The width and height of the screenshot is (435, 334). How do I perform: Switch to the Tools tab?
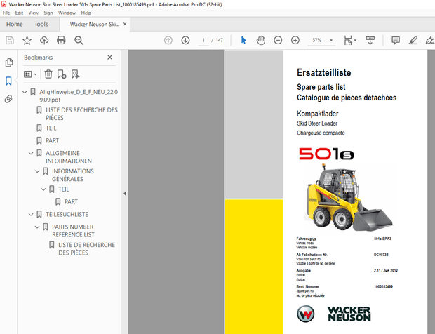click(x=41, y=24)
